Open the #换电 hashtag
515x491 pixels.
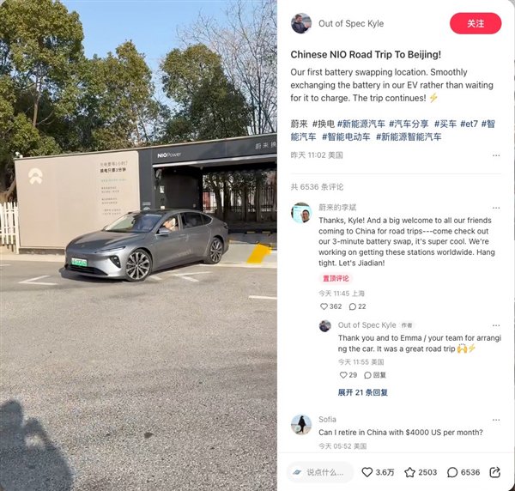[324, 124]
